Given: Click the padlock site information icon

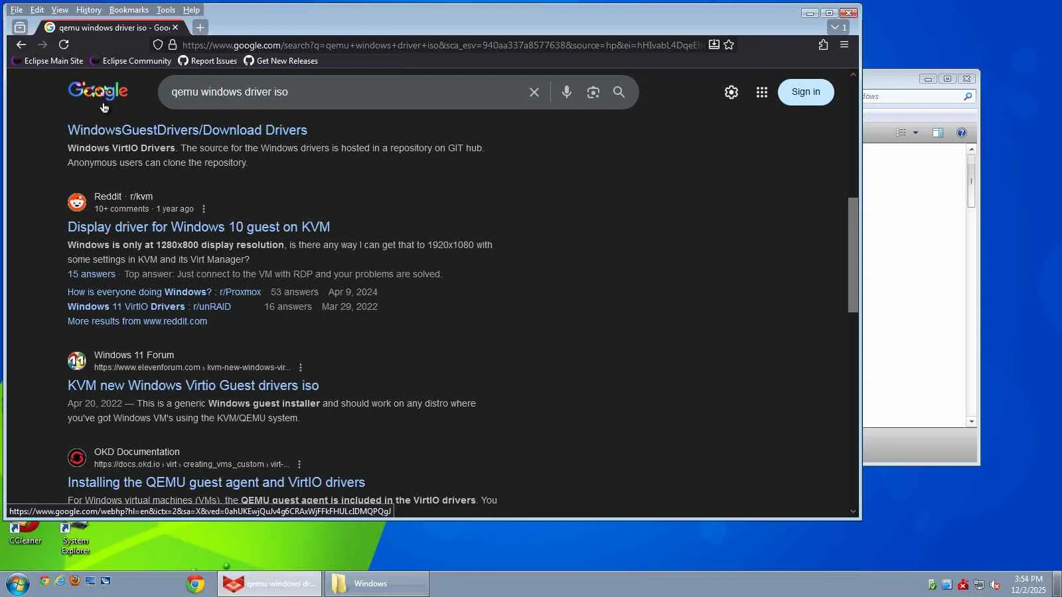Looking at the screenshot, I should [173, 44].
